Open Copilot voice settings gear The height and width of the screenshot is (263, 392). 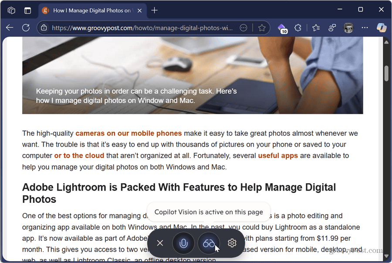(232, 243)
